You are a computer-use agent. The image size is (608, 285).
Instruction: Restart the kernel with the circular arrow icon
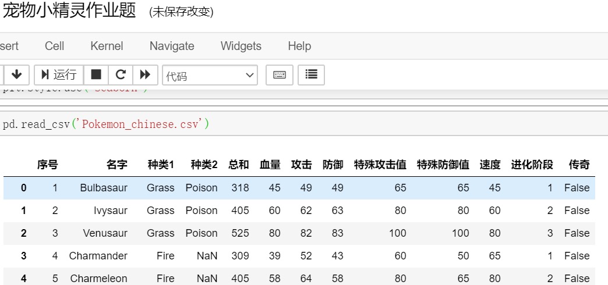(121, 74)
